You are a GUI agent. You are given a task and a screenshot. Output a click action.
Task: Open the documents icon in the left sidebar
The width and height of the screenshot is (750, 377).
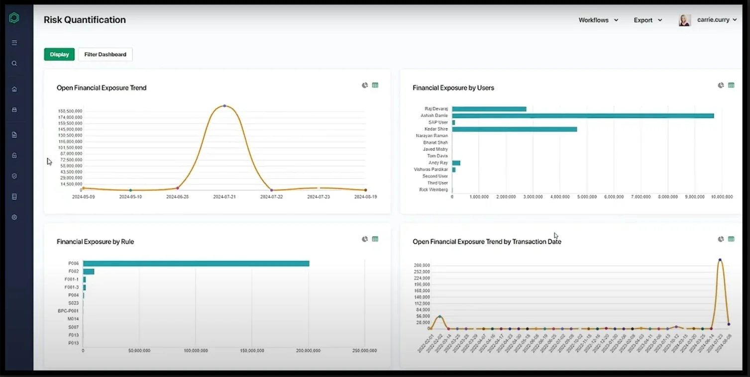pos(14,134)
